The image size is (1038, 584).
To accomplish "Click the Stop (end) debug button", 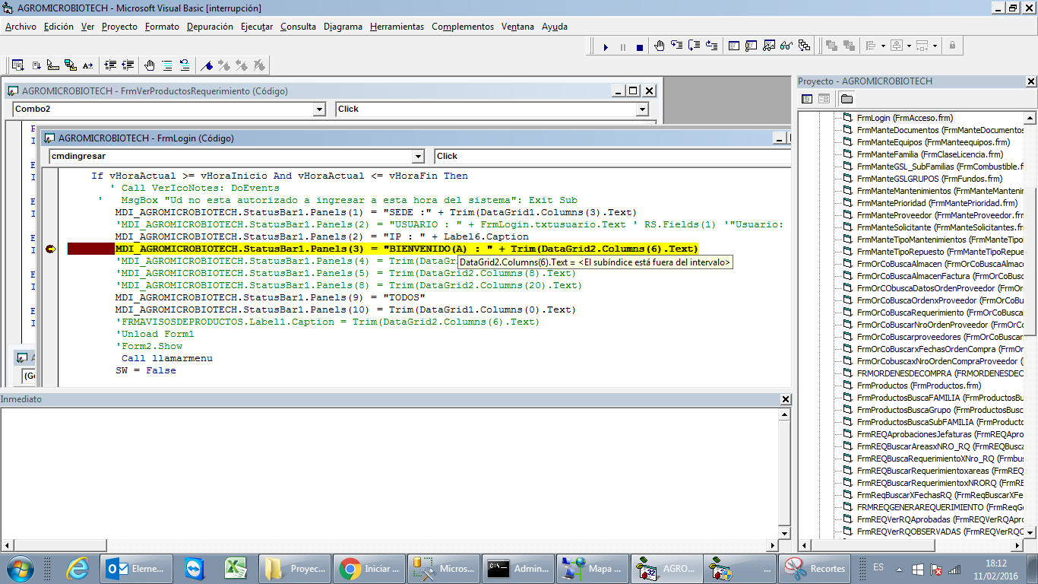I will (x=640, y=47).
